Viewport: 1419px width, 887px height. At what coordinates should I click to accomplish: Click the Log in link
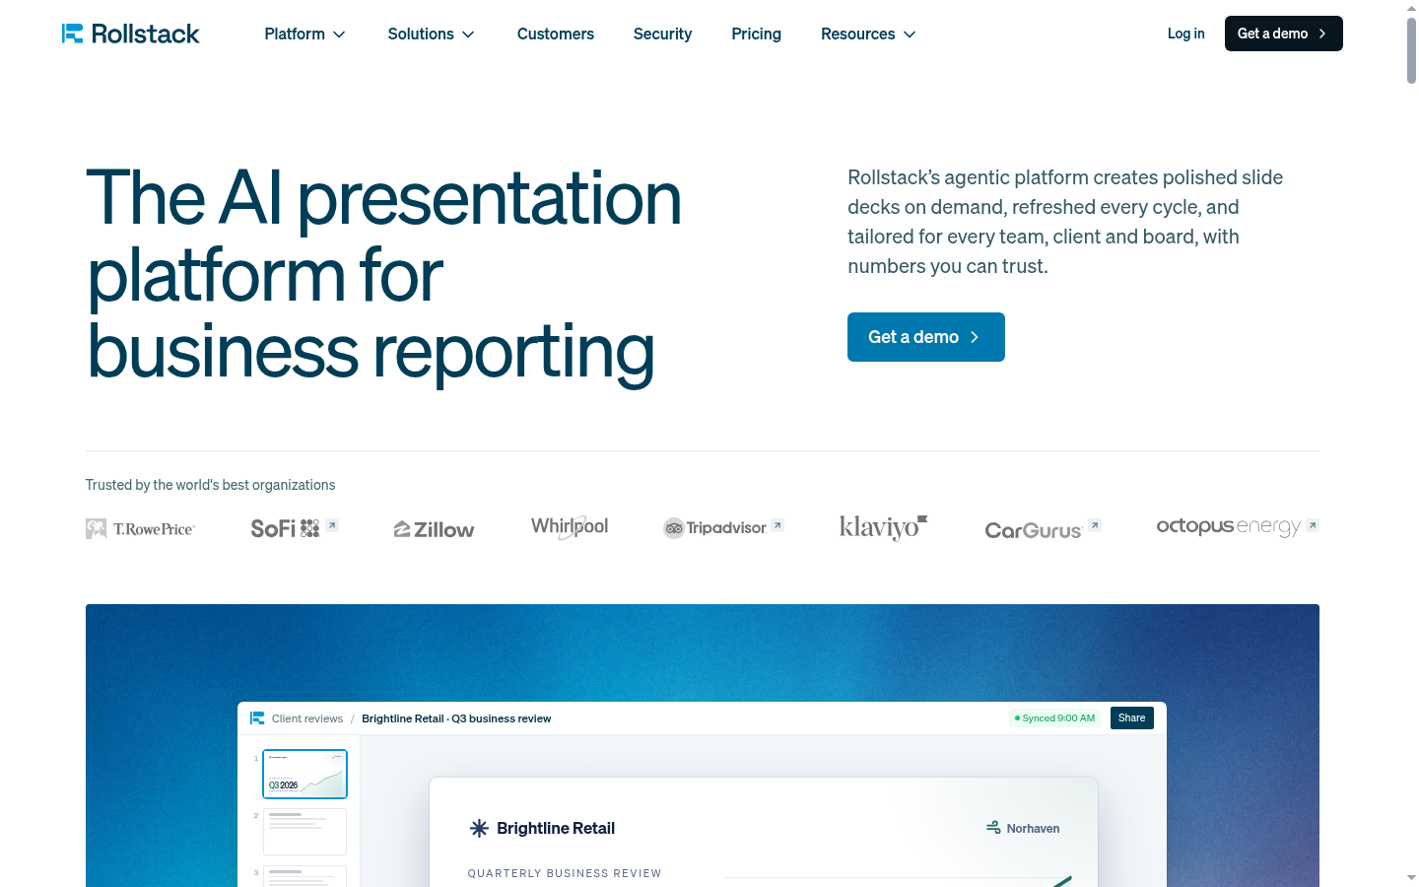[x=1185, y=34]
